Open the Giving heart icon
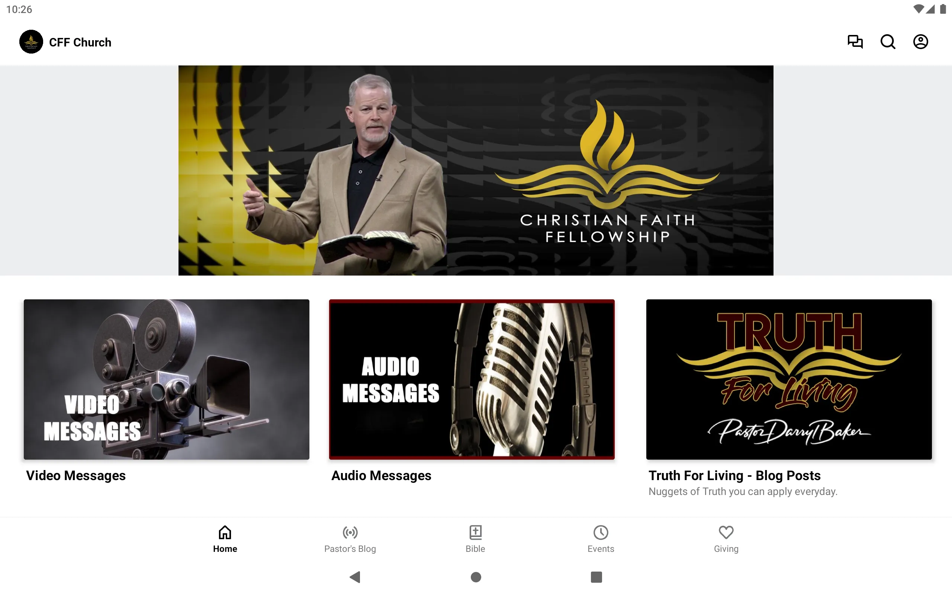Image resolution: width=952 pixels, height=595 pixels. pos(725,533)
